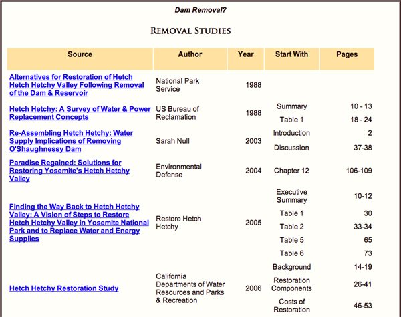Click pages value 65
This screenshot has width=401, height=317.
(x=368, y=240)
